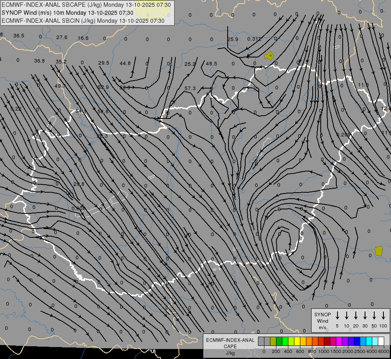Click the 0.299 value on the map
The image size is (391, 359).
coord(343,134)
